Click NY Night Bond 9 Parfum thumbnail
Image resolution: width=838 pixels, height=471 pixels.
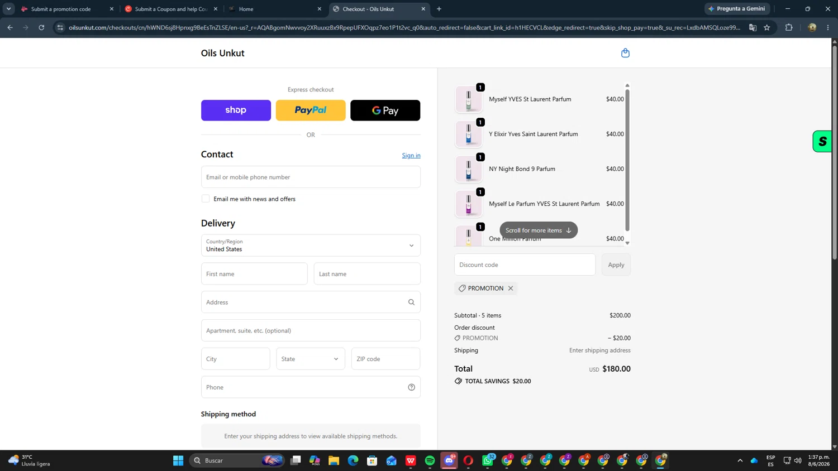tap(469, 169)
